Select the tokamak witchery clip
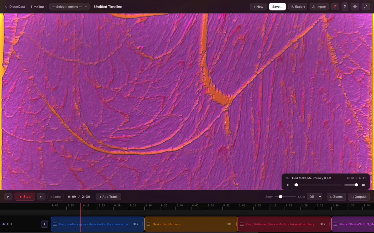The height and width of the screenshot is (233, 374). tap(285, 224)
